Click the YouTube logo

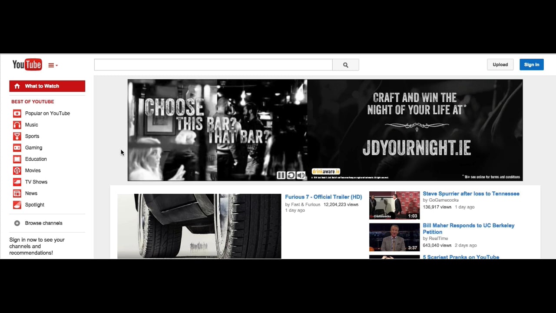[27, 65]
